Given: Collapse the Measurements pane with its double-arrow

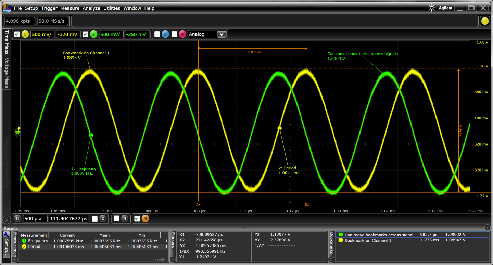Looking at the screenshot, I should coord(14,260).
